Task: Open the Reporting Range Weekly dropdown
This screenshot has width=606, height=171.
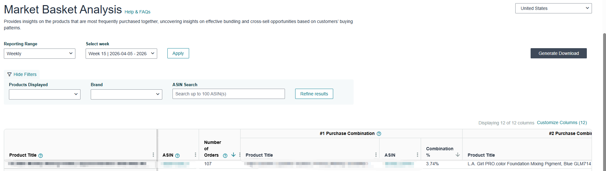Action: [40, 54]
